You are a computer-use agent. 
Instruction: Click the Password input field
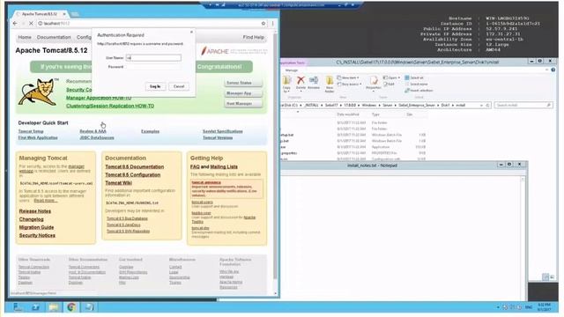(x=153, y=67)
